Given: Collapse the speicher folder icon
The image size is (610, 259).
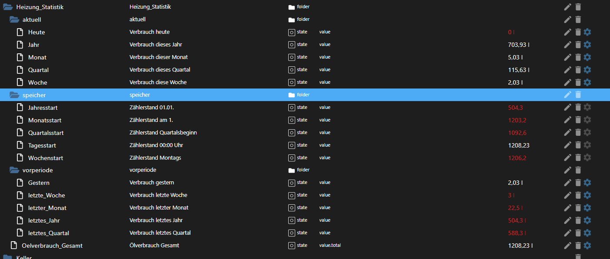Looking at the screenshot, I should coord(14,95).
